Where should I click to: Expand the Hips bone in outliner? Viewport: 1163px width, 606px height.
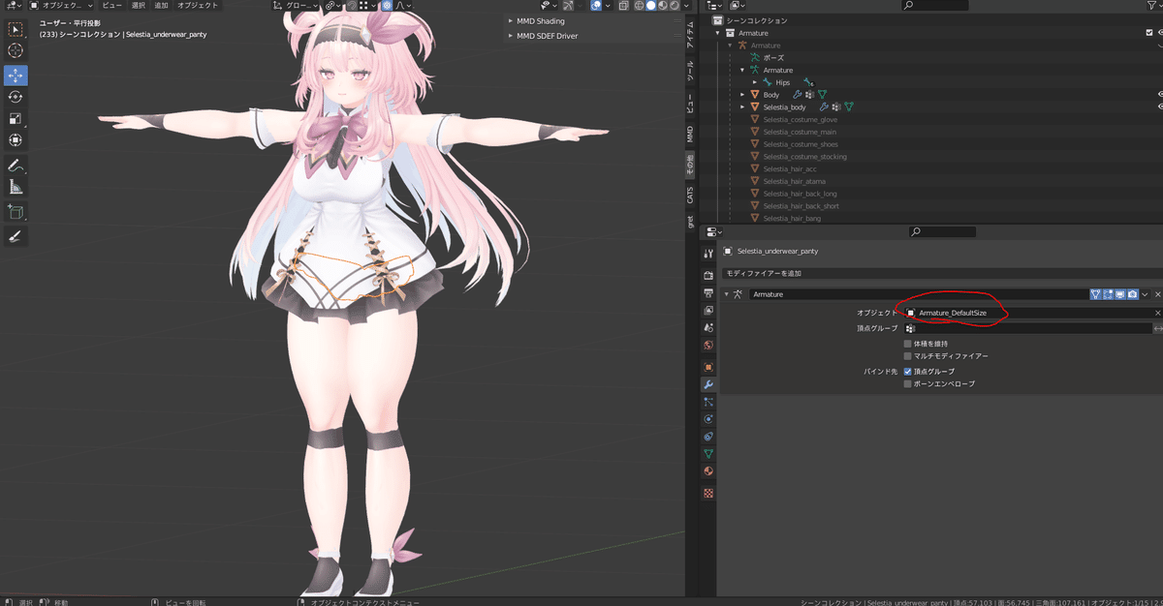pyautogui.click(x=755, y=83)
